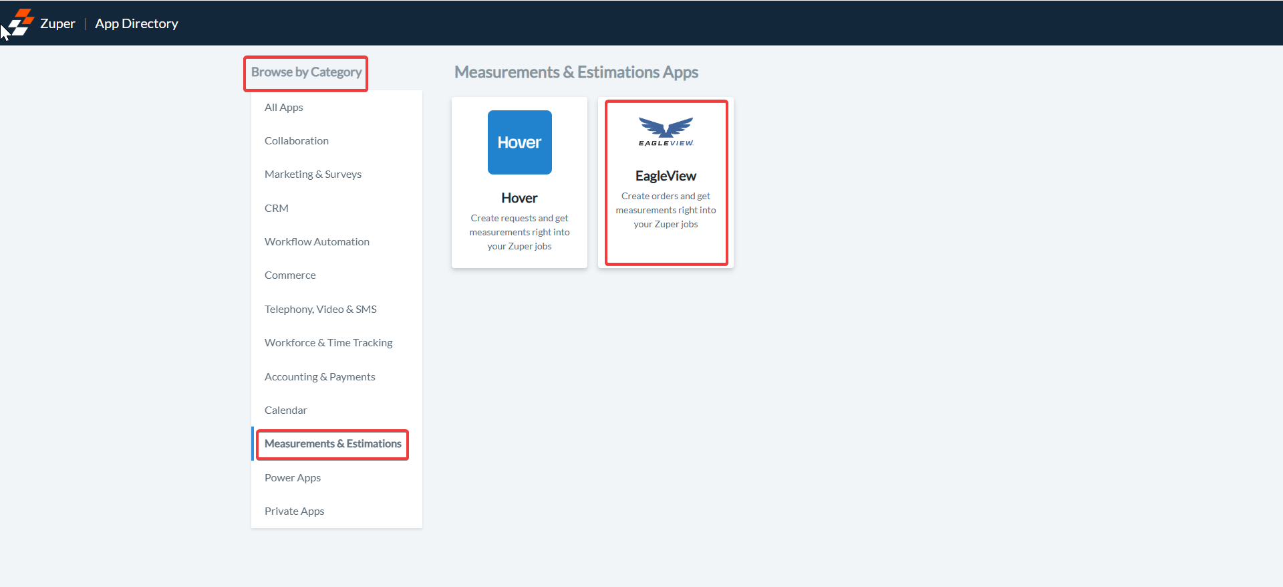Open the EagleView eagle logo

pyautogui.click(x=666, y=132)
